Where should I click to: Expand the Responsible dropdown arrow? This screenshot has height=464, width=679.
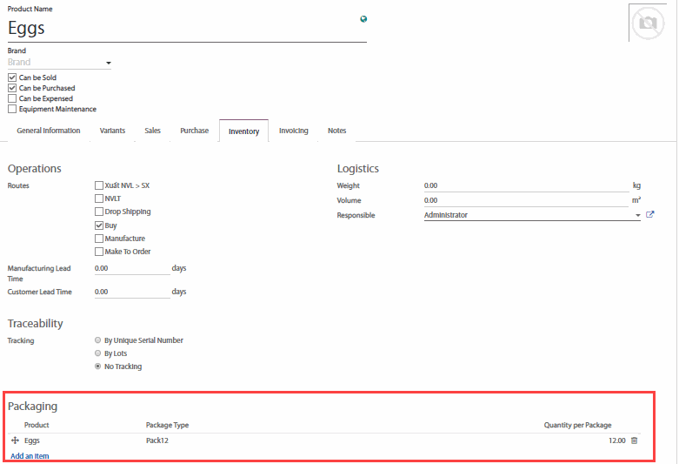point(638,215)
